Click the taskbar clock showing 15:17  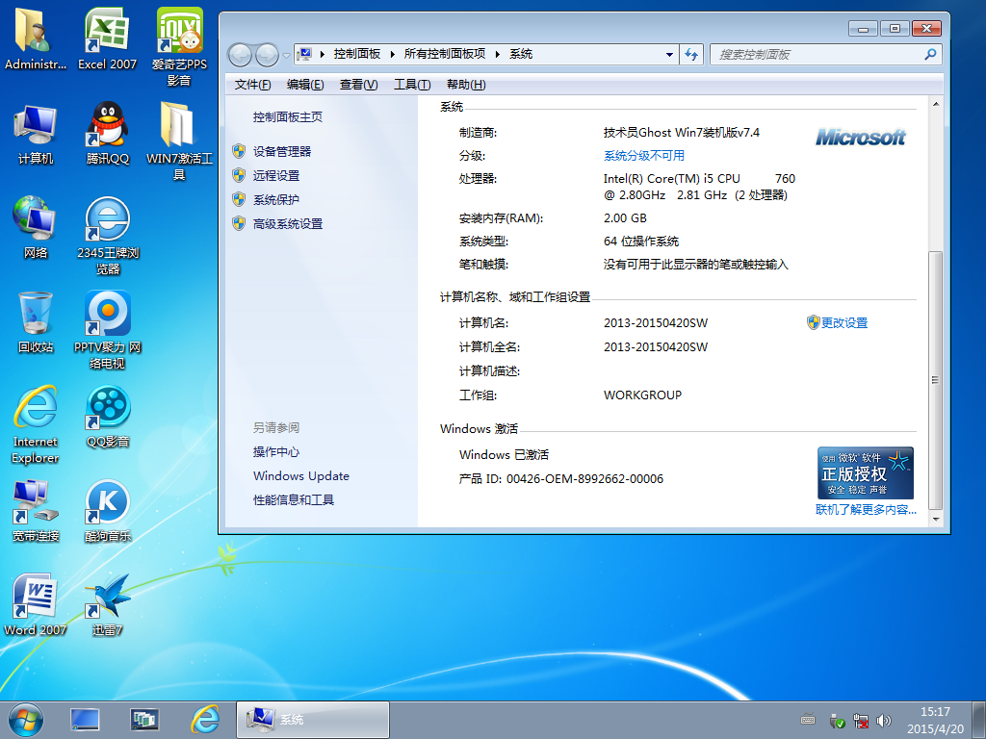pyautogui.click(x=935, y=720)
